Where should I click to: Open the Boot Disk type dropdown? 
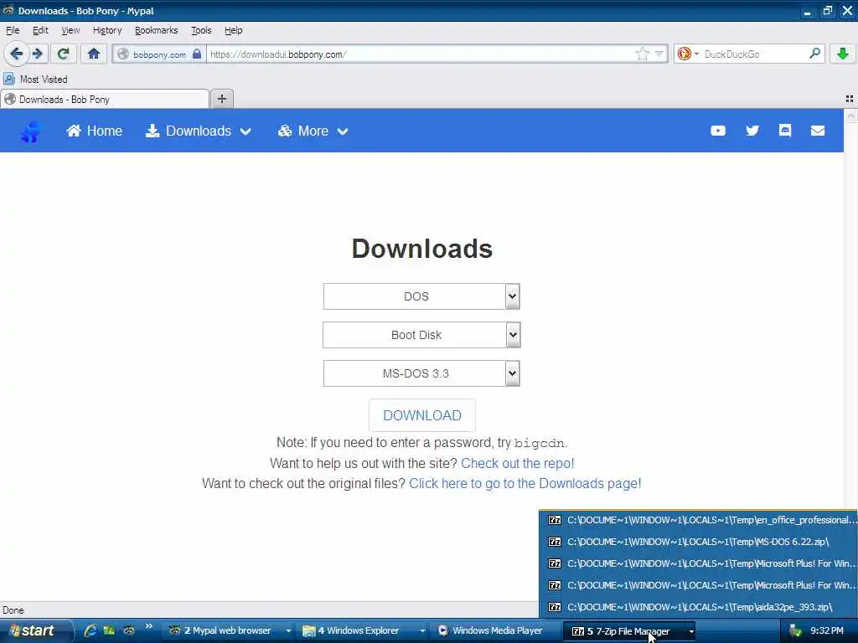(x=421, y=335)
